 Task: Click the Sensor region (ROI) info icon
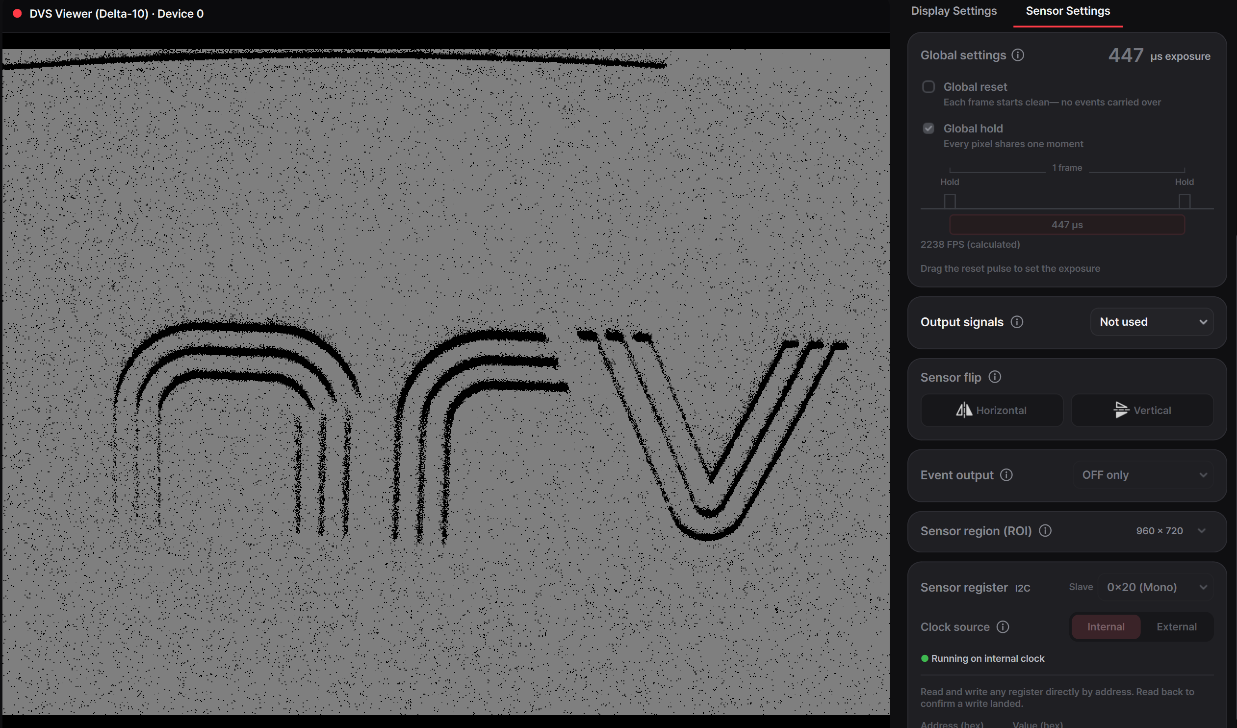point(1045,531)
